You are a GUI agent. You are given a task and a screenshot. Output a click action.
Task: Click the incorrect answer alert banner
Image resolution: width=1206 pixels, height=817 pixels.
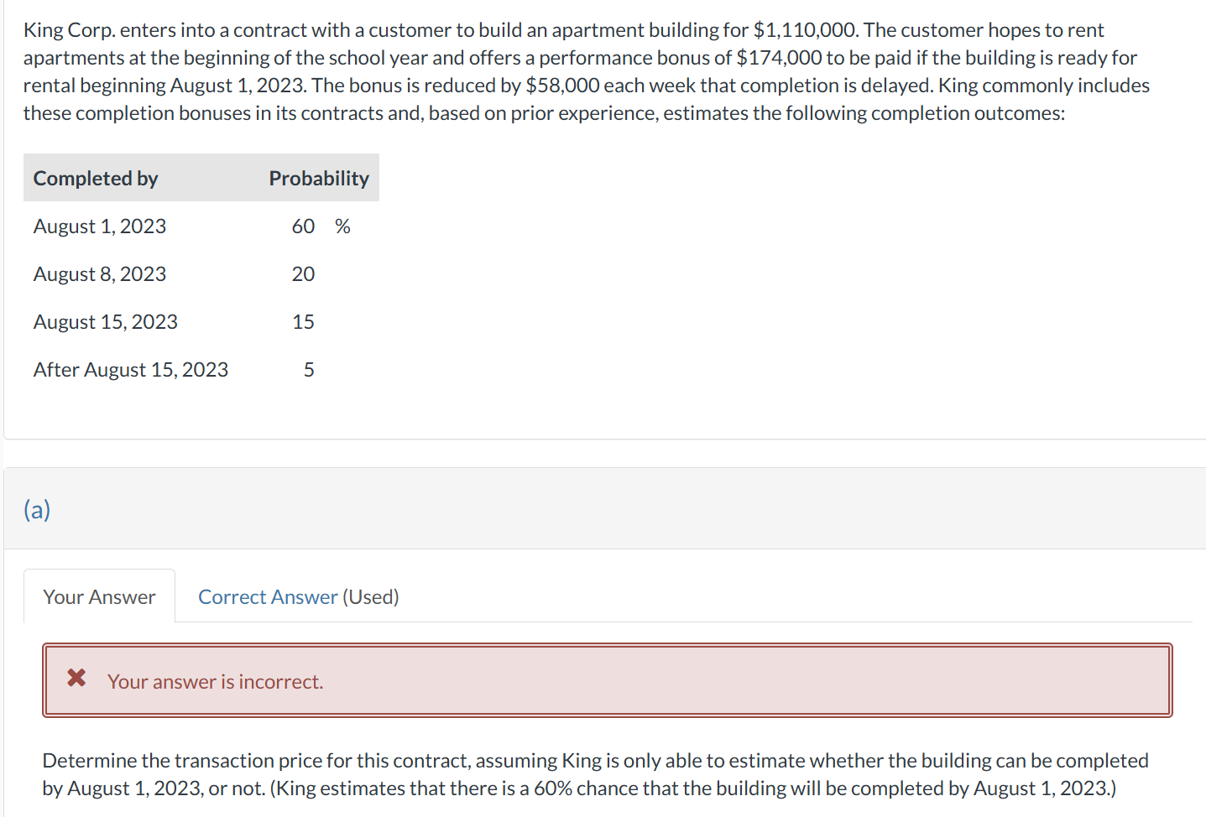606,680
